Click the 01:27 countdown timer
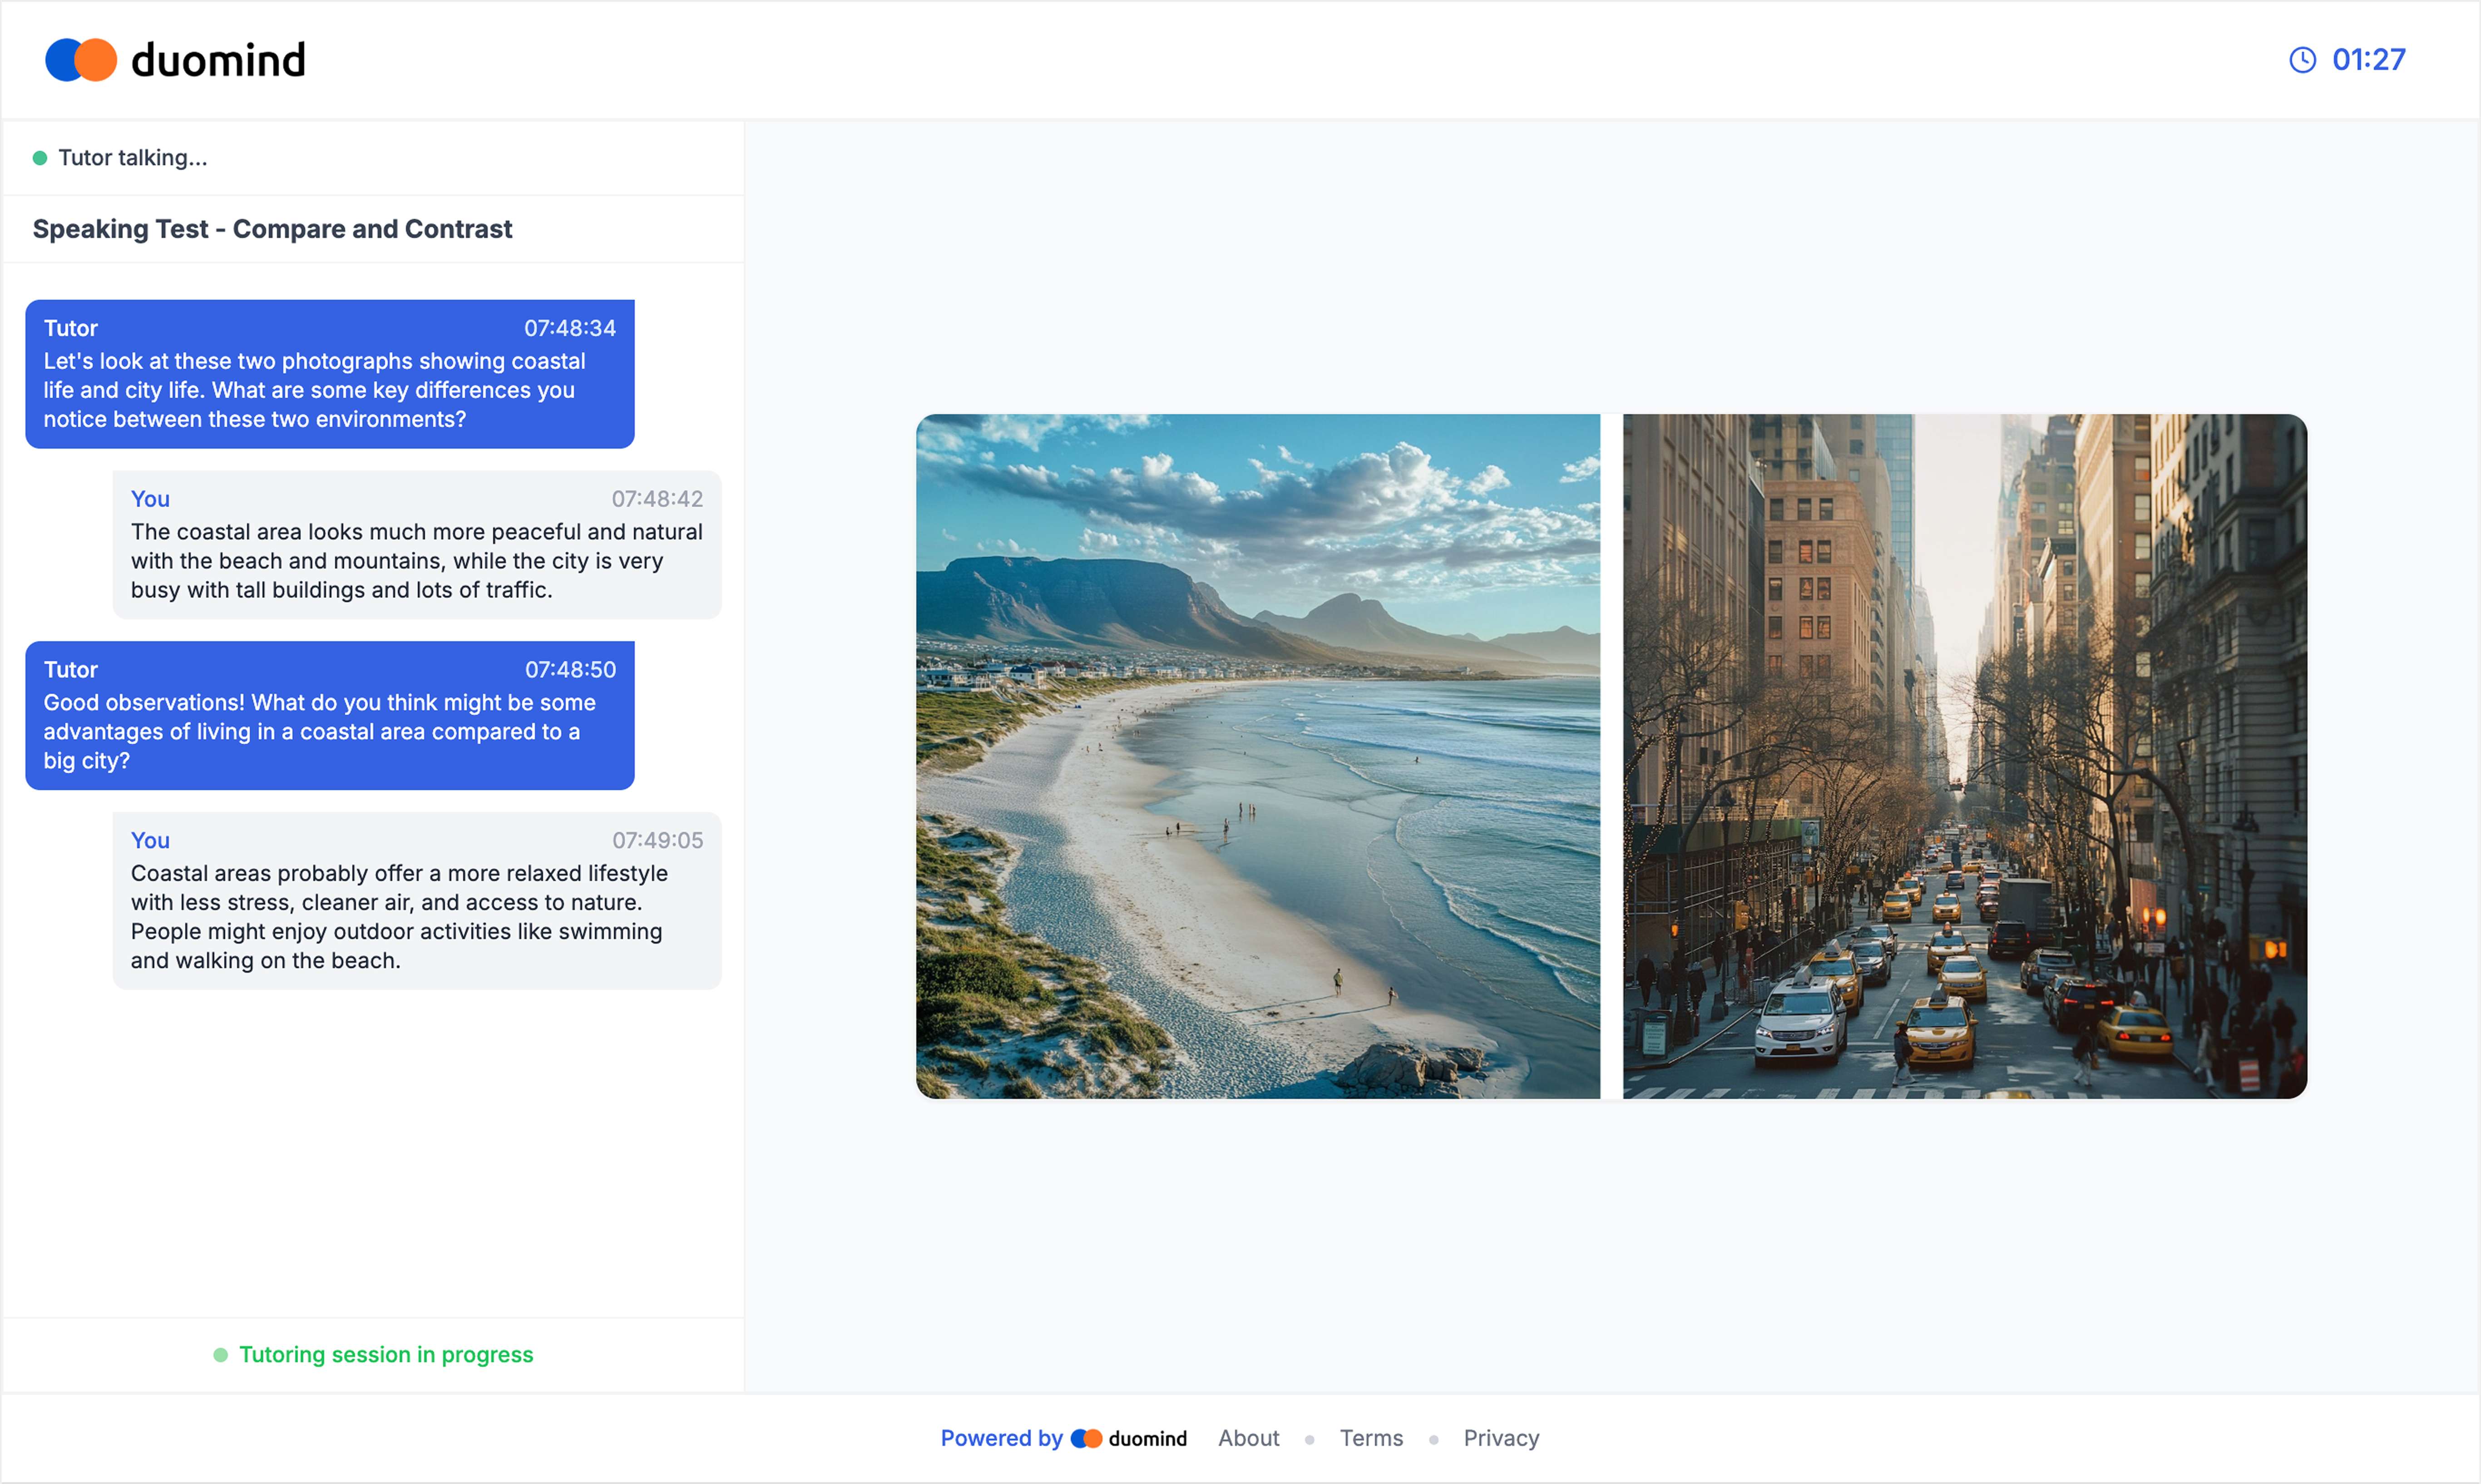Screen dimensions: 2481x1484 coord(2368,60)
